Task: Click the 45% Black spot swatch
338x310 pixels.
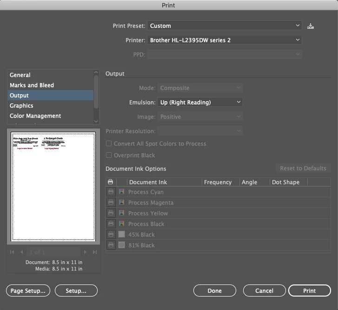Action: [121, 234]
